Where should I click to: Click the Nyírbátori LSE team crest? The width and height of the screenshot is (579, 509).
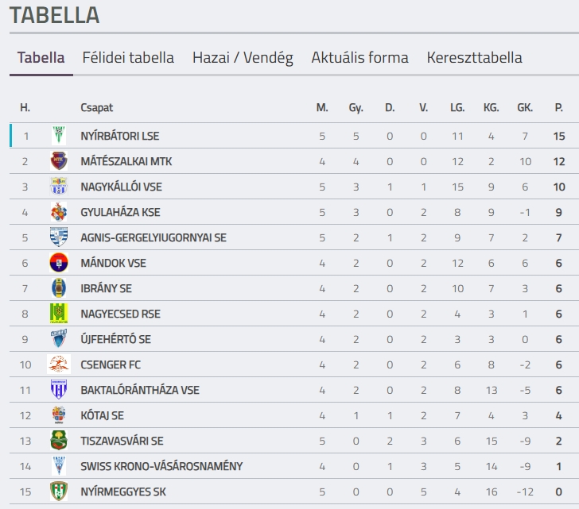point(59,136)
